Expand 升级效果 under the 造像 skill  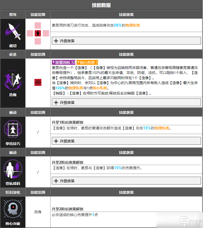tap(126, 103)
